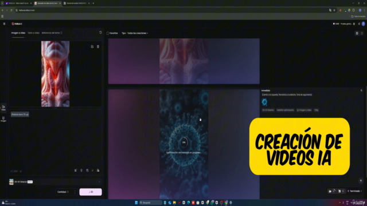This screenshot has width=367, height=206.
Task: Click the uploaded throat anatomy image
Action: coord(55,74)
